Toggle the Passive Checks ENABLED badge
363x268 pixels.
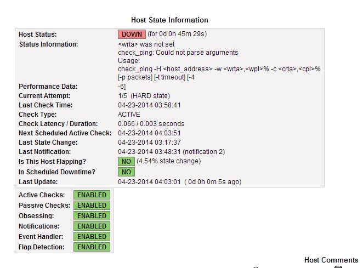click(x=92, y=206)
